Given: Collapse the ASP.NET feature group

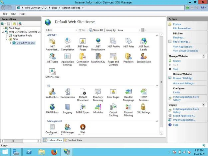Looking at the screenshot, I should pyautogui.click(x=157, y=35).
